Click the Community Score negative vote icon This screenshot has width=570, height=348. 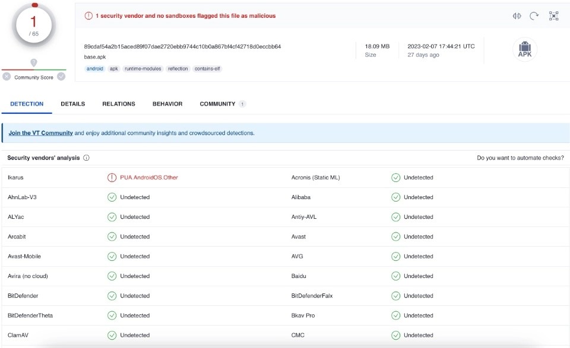(x=7, y=76)
